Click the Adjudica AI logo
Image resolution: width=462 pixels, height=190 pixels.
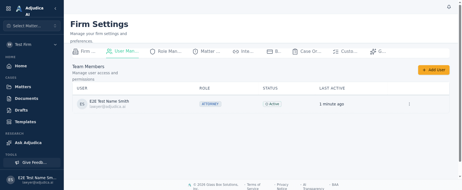tap(19, 9)
